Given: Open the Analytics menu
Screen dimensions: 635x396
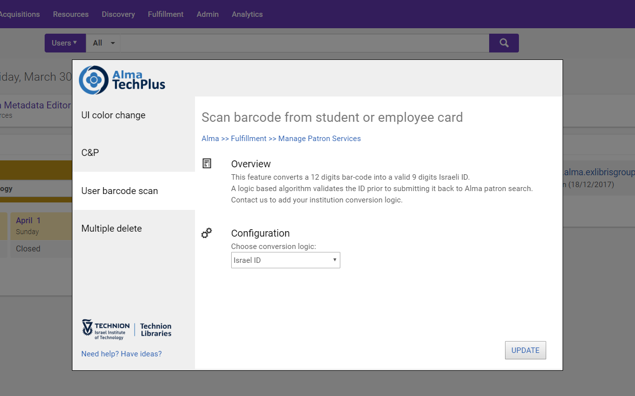Looking at the screenshot, I should tap(247, 14).
